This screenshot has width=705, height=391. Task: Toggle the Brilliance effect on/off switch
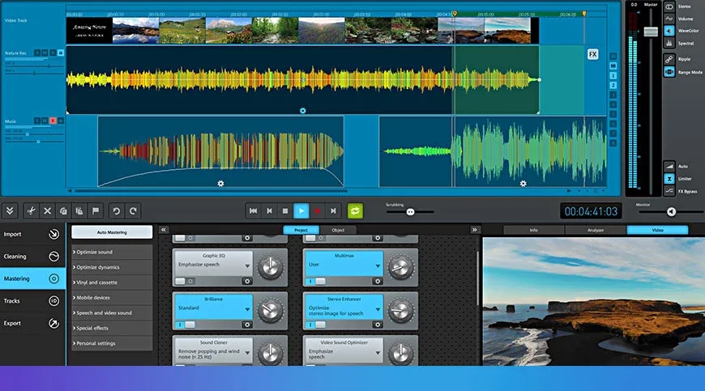pos(185,324)
